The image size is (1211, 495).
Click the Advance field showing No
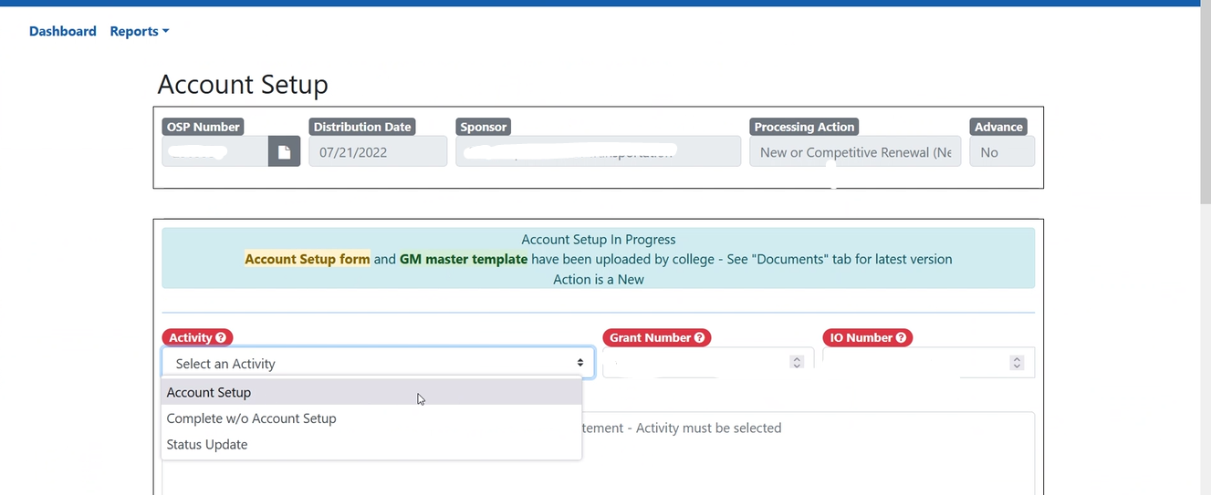(x=1002, y=152)
